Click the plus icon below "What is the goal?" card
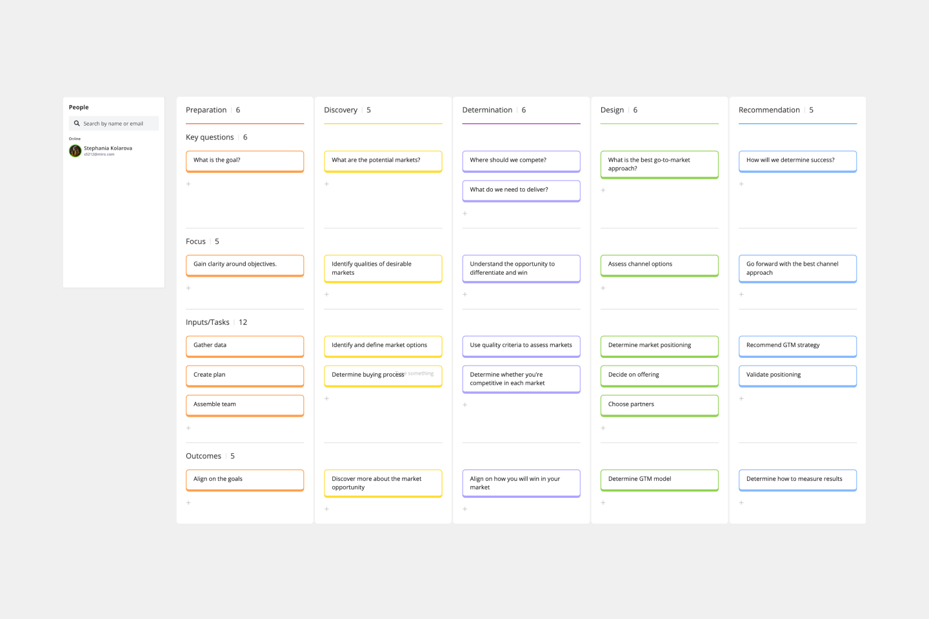Image resolution: width=929 pixels, height=619 pixels. tap(188, 184)
